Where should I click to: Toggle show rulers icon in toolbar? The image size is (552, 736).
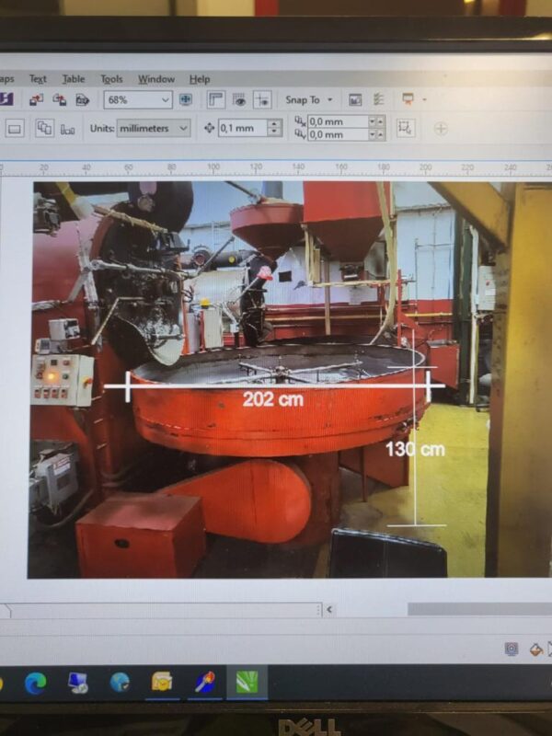tap(216, 99)
